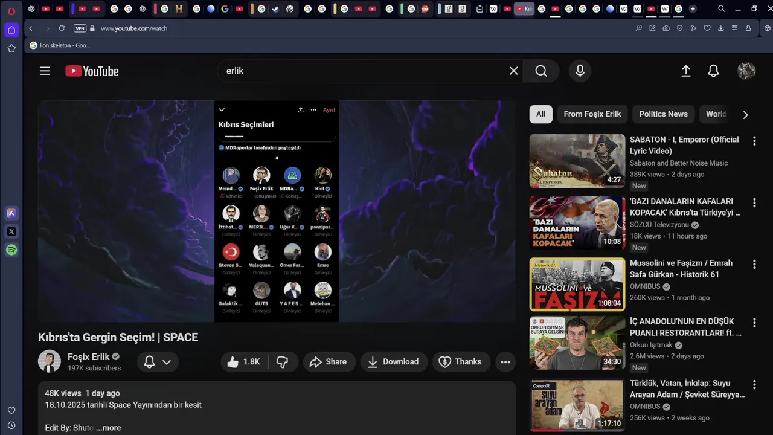773x435 pixels.
Task: Select the Politics News chip
Action: coord(663,114)
